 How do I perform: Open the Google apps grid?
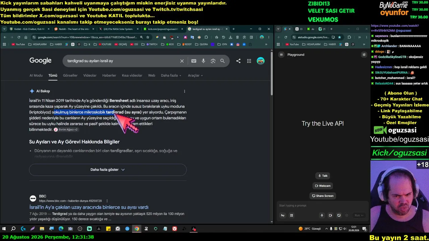249,61
